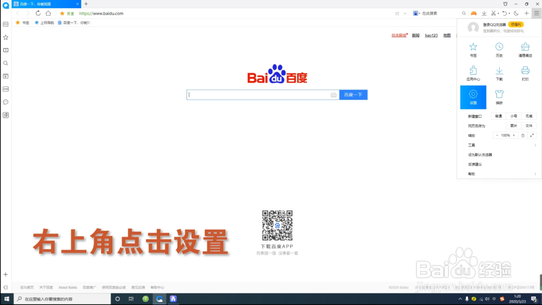Click the 在此搜索 toolbar search field

tap(441, 13)
